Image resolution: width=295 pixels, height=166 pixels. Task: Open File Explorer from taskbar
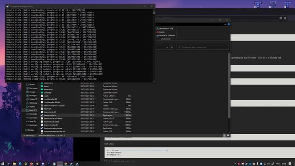click(x=14, y=164)
